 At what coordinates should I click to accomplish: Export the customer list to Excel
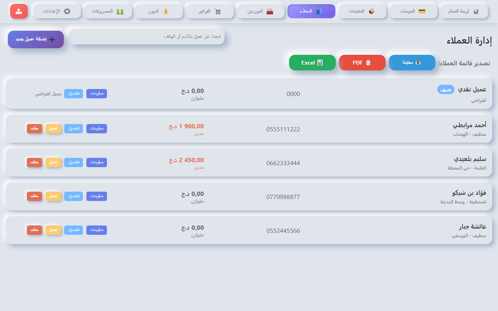pyautogui.click(x=312, y=63)
